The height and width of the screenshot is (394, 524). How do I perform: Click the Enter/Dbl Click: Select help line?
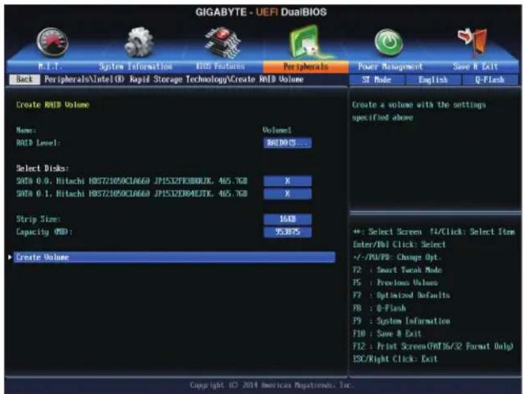[399, 244]
